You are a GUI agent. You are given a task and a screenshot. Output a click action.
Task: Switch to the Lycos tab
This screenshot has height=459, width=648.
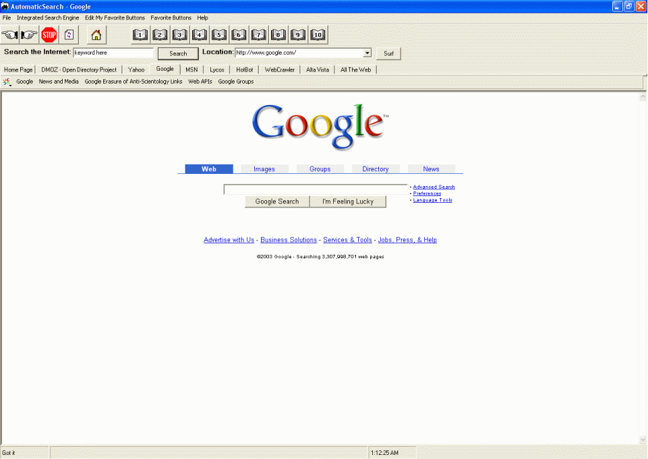217,70
